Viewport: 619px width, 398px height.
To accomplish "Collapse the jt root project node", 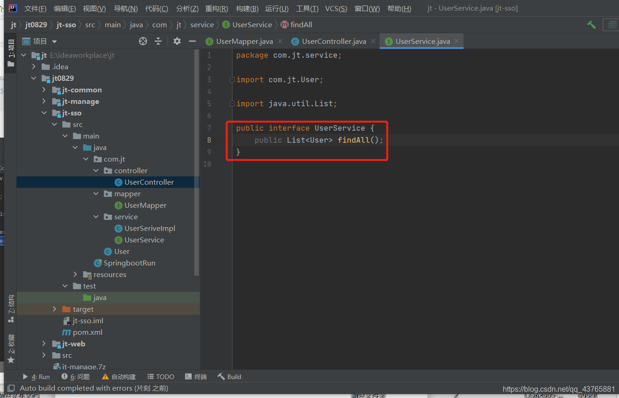I will [24, 55].
